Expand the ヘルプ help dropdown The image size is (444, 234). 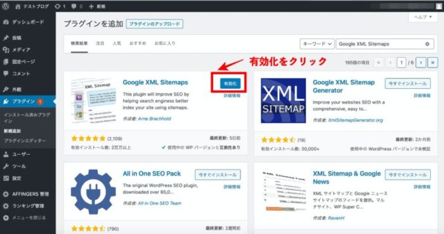[x=423, y=17]
